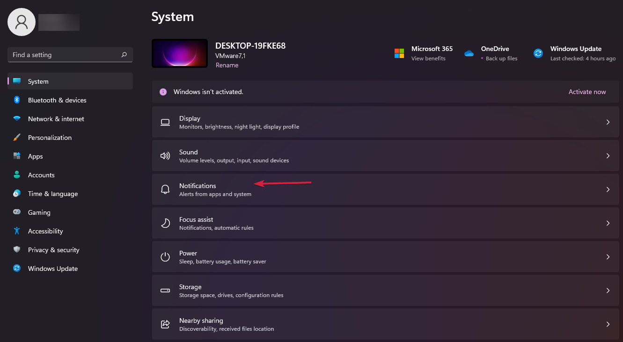
Task: Open Time & language label
Action: [53, 194]
